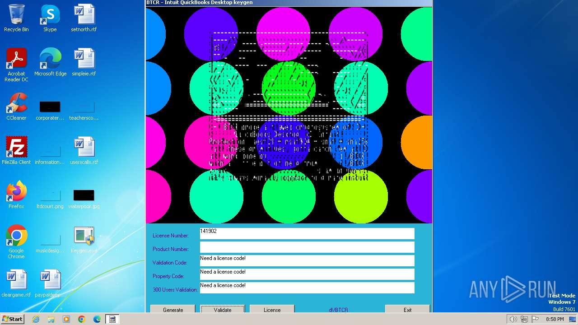Launch Microsoft Edge desktop shortcut

(50, 62)
